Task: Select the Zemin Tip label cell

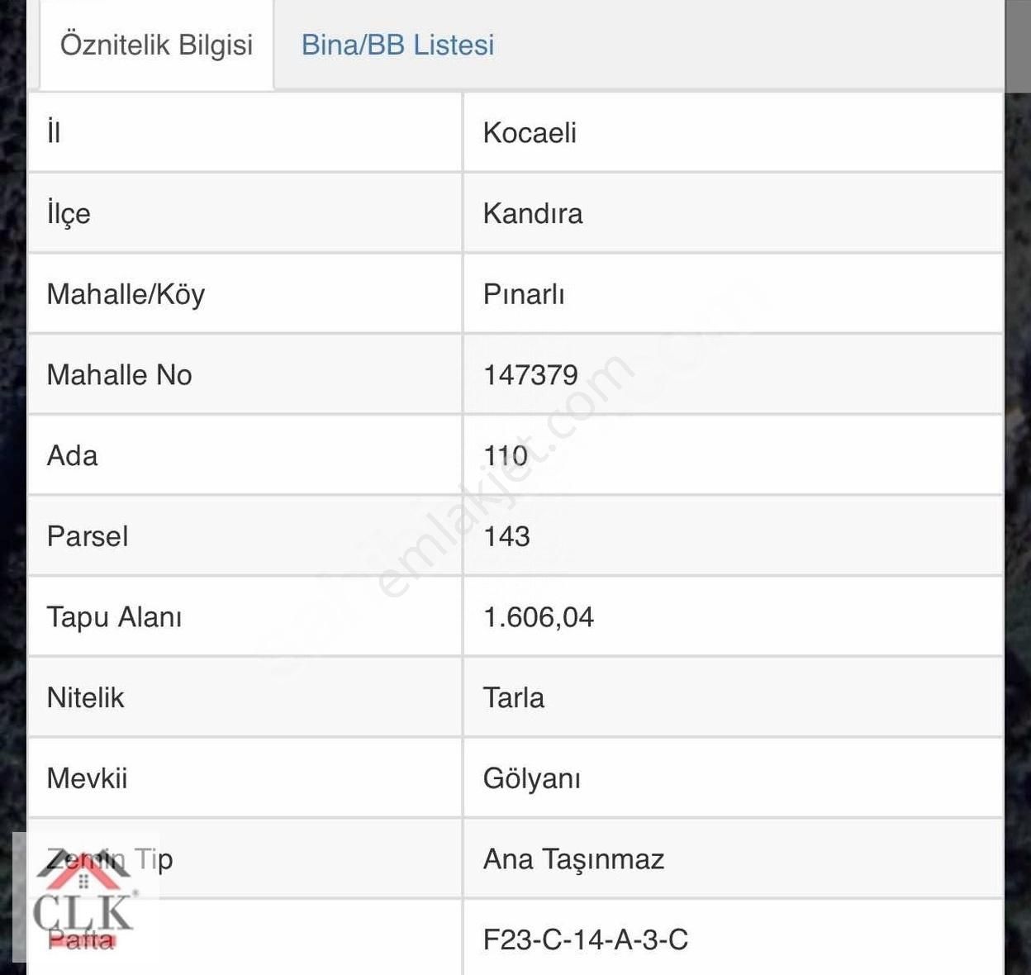Action: click(110, 858)
